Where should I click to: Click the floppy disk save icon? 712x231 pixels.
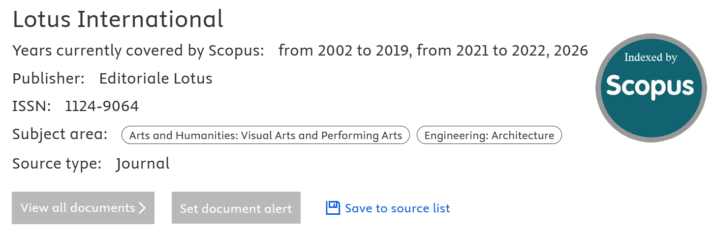pos(333,208)
